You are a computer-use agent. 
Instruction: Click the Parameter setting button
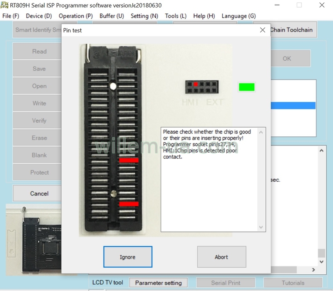(159, 283)
